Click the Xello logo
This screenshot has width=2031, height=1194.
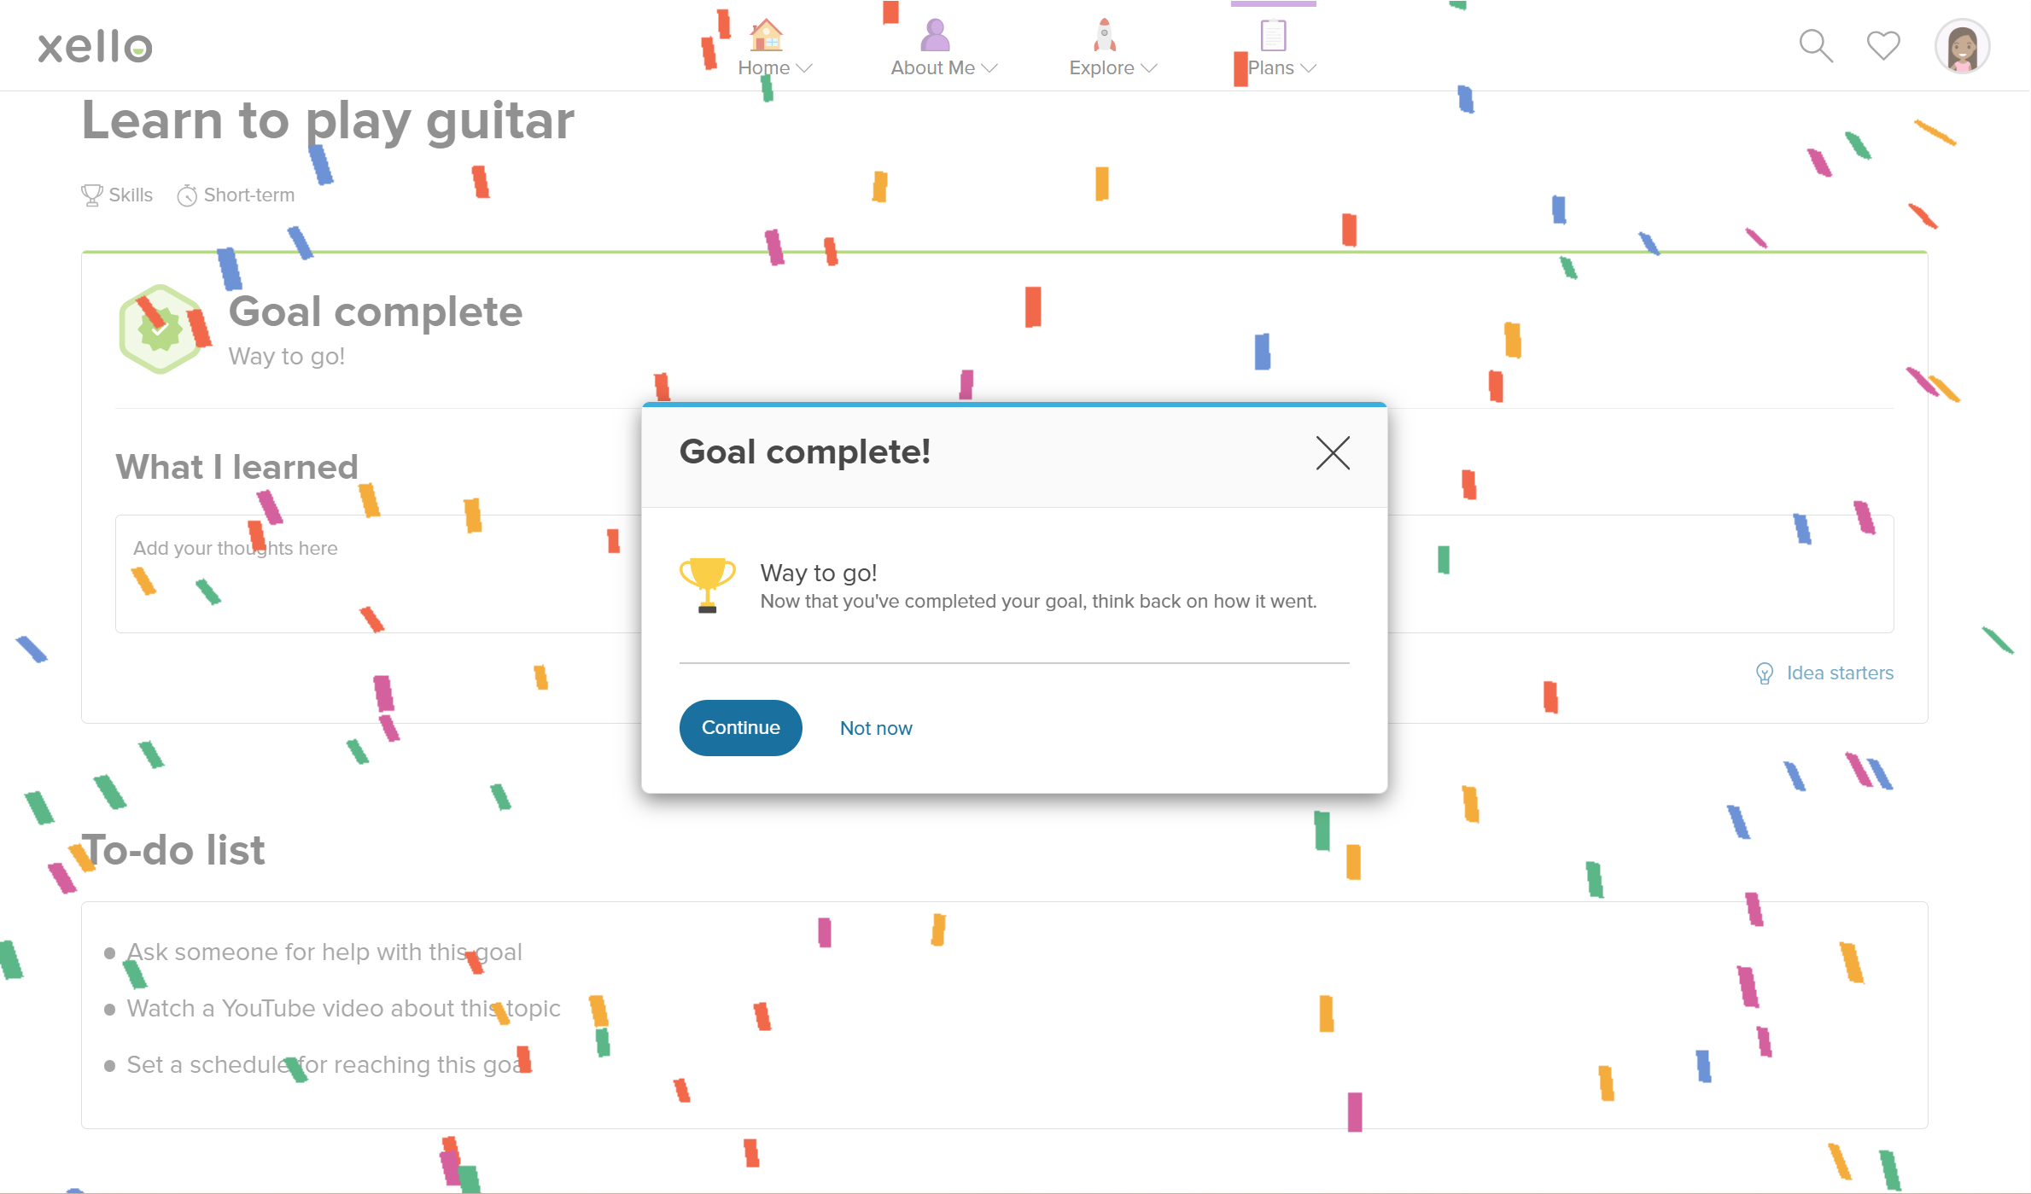pyautogui.click(x=95, y=47)
